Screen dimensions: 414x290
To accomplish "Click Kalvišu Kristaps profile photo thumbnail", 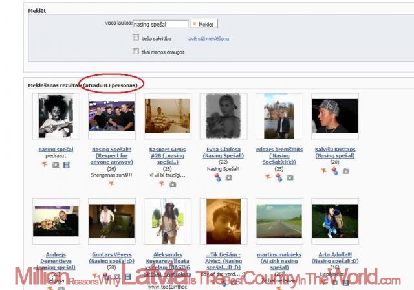I will tap(334, 117).
